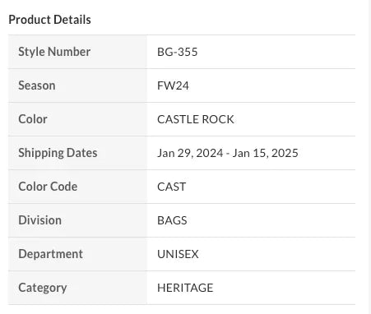Click the vertical scrollbar strip at right edge
Viewport: 371px width, 314px height.
pyautogui.click(x=369, y=157)
